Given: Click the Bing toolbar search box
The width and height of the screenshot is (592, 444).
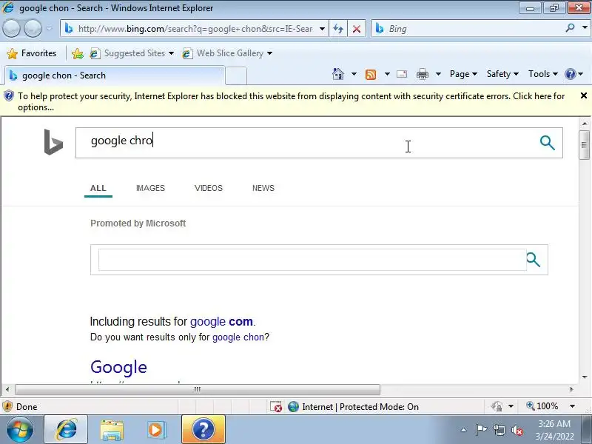Looking at the screenshot, I should coord(467,29).
